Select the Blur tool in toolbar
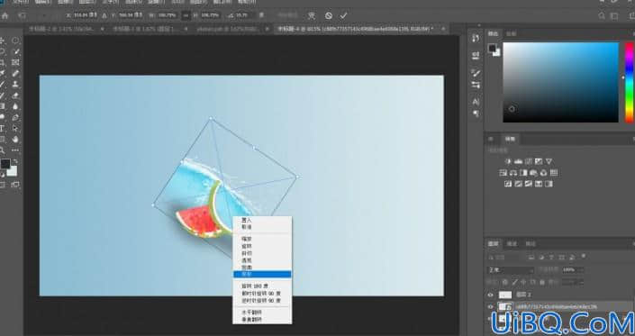Viewport: 635px width, 336px height. (16, 106)
